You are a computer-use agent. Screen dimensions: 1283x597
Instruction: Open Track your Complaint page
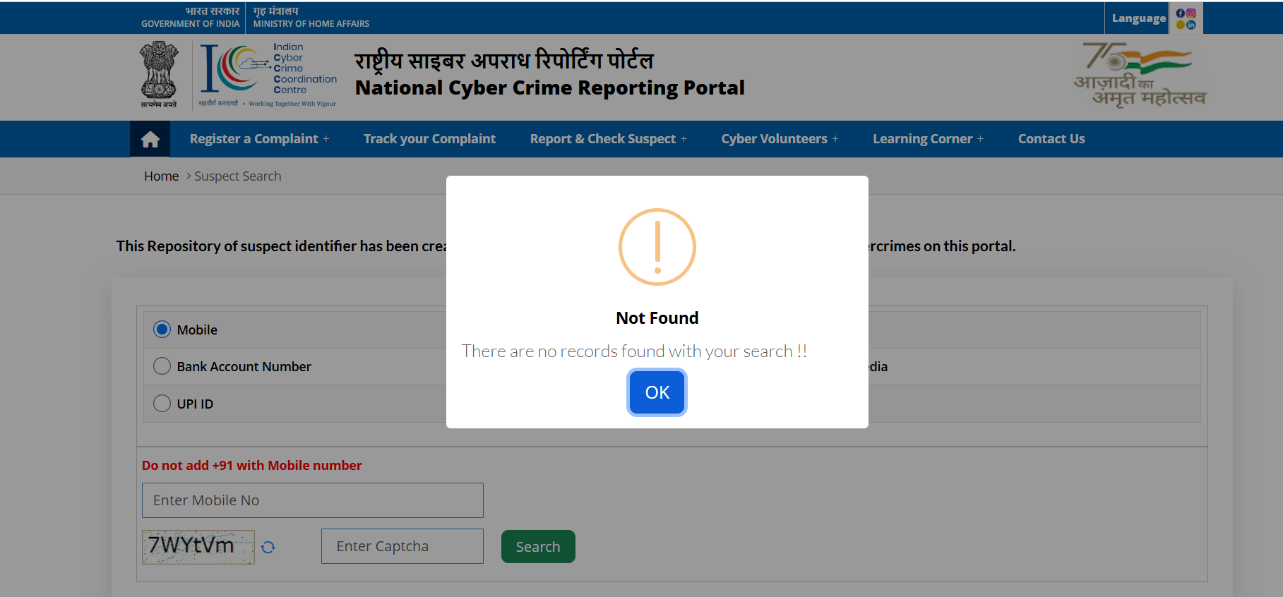point(429,139)
